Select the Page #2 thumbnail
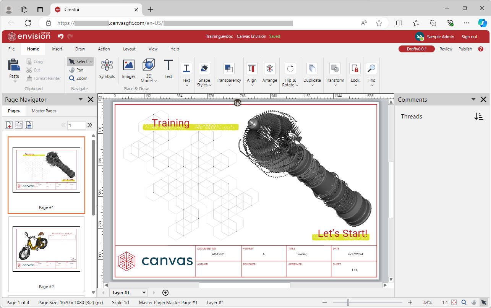 [x=46, y=248]
